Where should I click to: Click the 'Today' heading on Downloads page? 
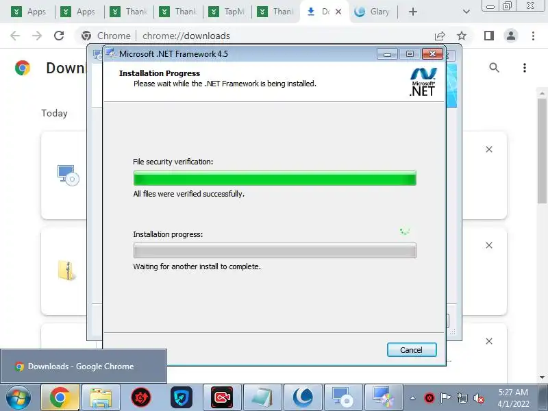(x=55, y=113)
